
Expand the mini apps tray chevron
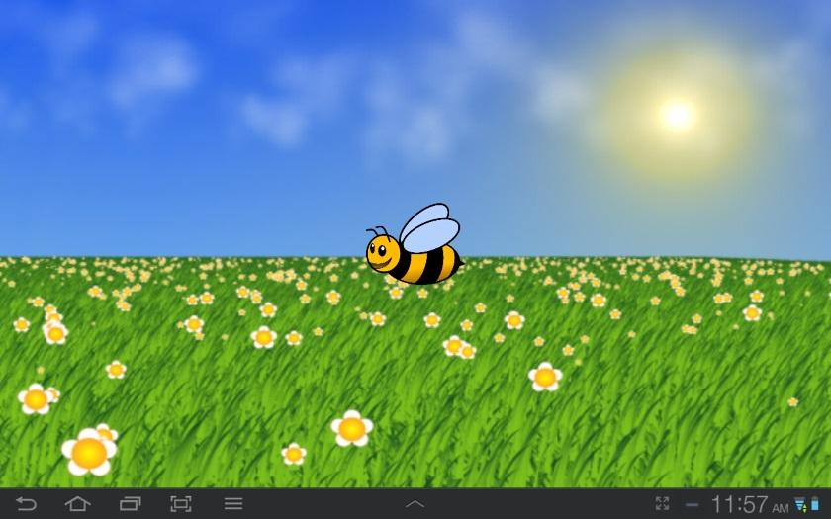(415, 504)
